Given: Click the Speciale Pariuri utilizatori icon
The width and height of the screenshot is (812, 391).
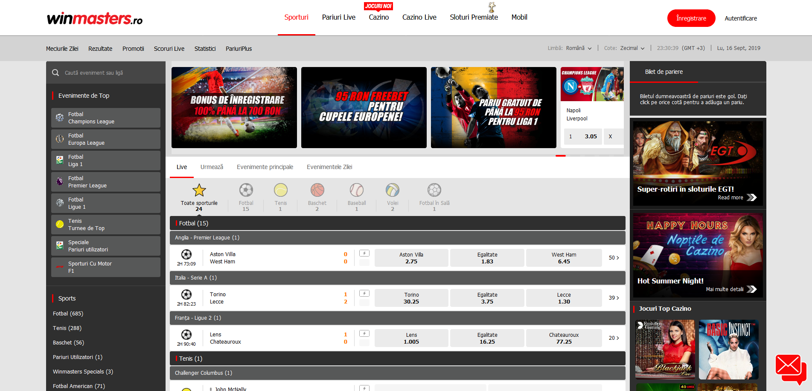Looking at the screenshot, I should coord(60,245).
